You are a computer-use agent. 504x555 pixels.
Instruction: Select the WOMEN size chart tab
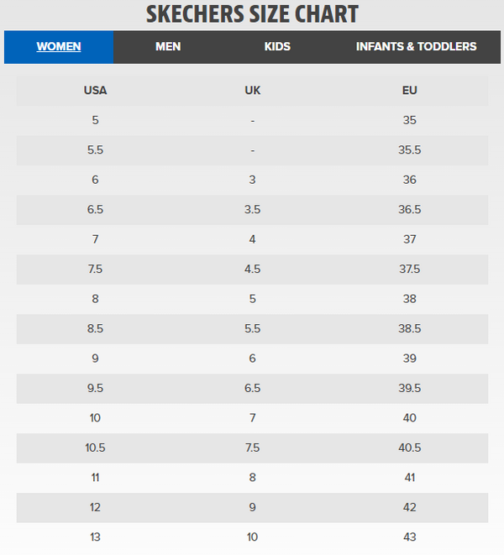click(59, 47)
